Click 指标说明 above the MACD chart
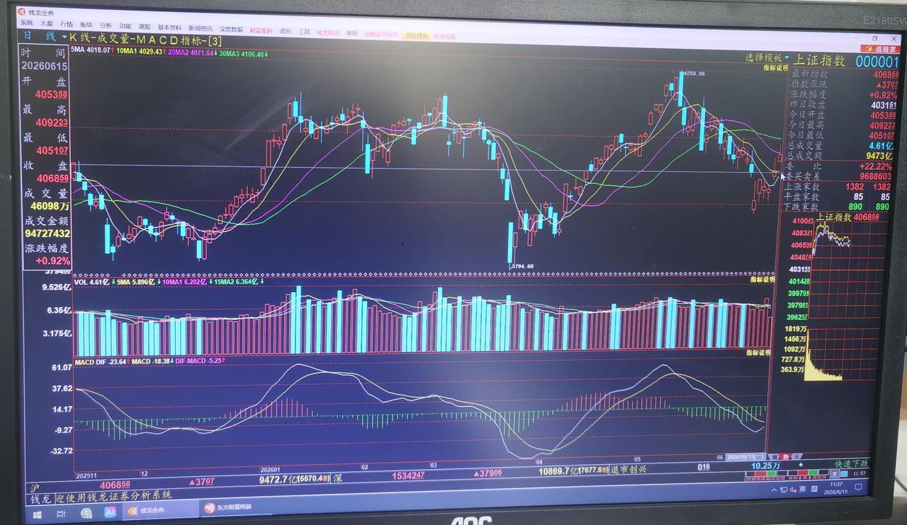907x525 pixels. pyautogui.click(x=758, y=352)
